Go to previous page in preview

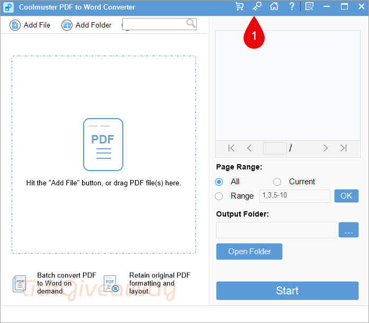249,148
